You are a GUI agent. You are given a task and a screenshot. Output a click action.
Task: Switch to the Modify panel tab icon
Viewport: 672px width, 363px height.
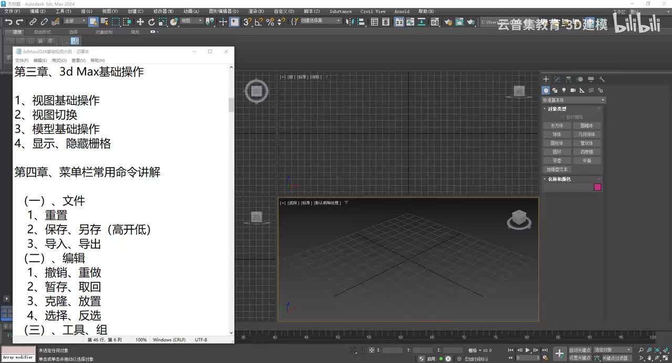tap(557, 80)
